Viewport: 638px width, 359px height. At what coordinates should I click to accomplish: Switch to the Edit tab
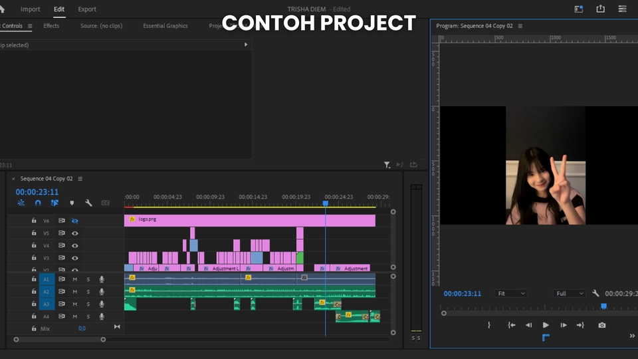[x=59, y=9]
